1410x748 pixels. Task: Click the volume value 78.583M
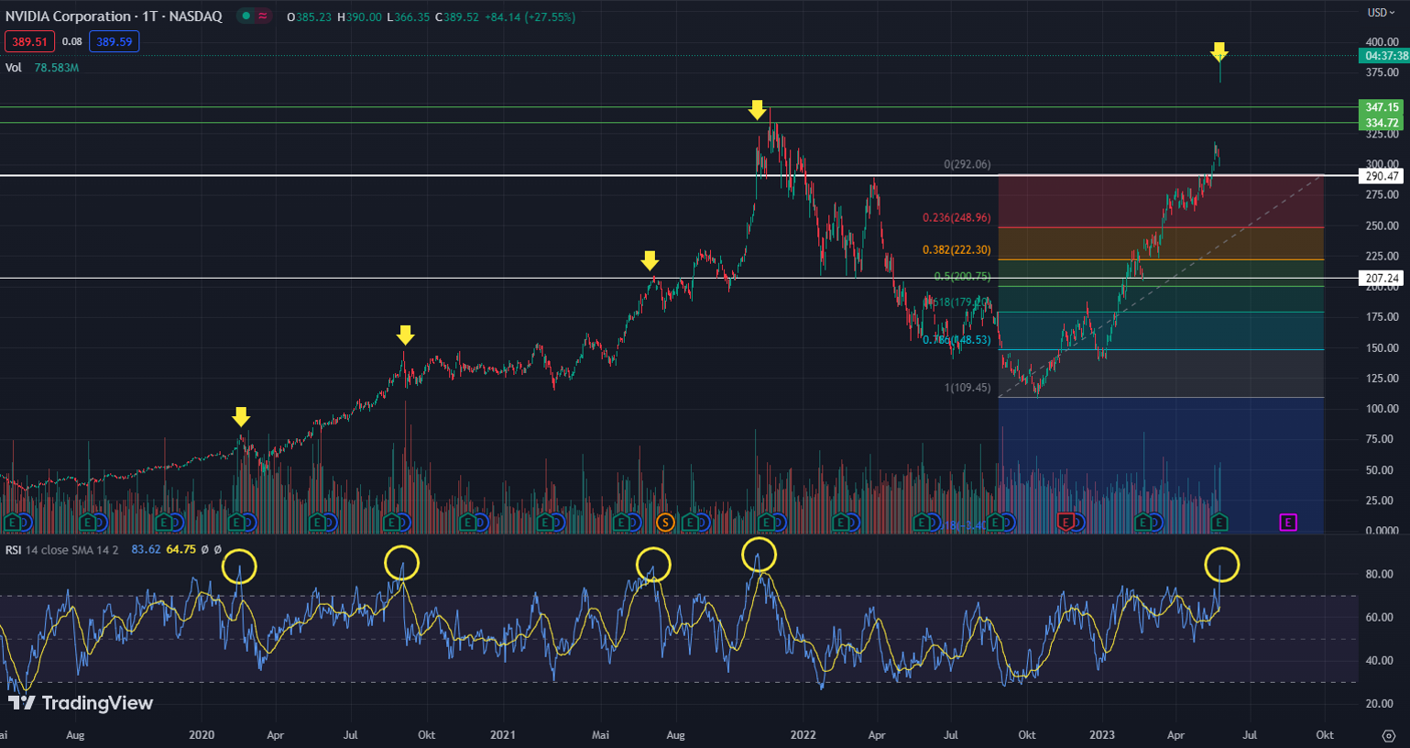pyautogui.click(x=57, y=68)
